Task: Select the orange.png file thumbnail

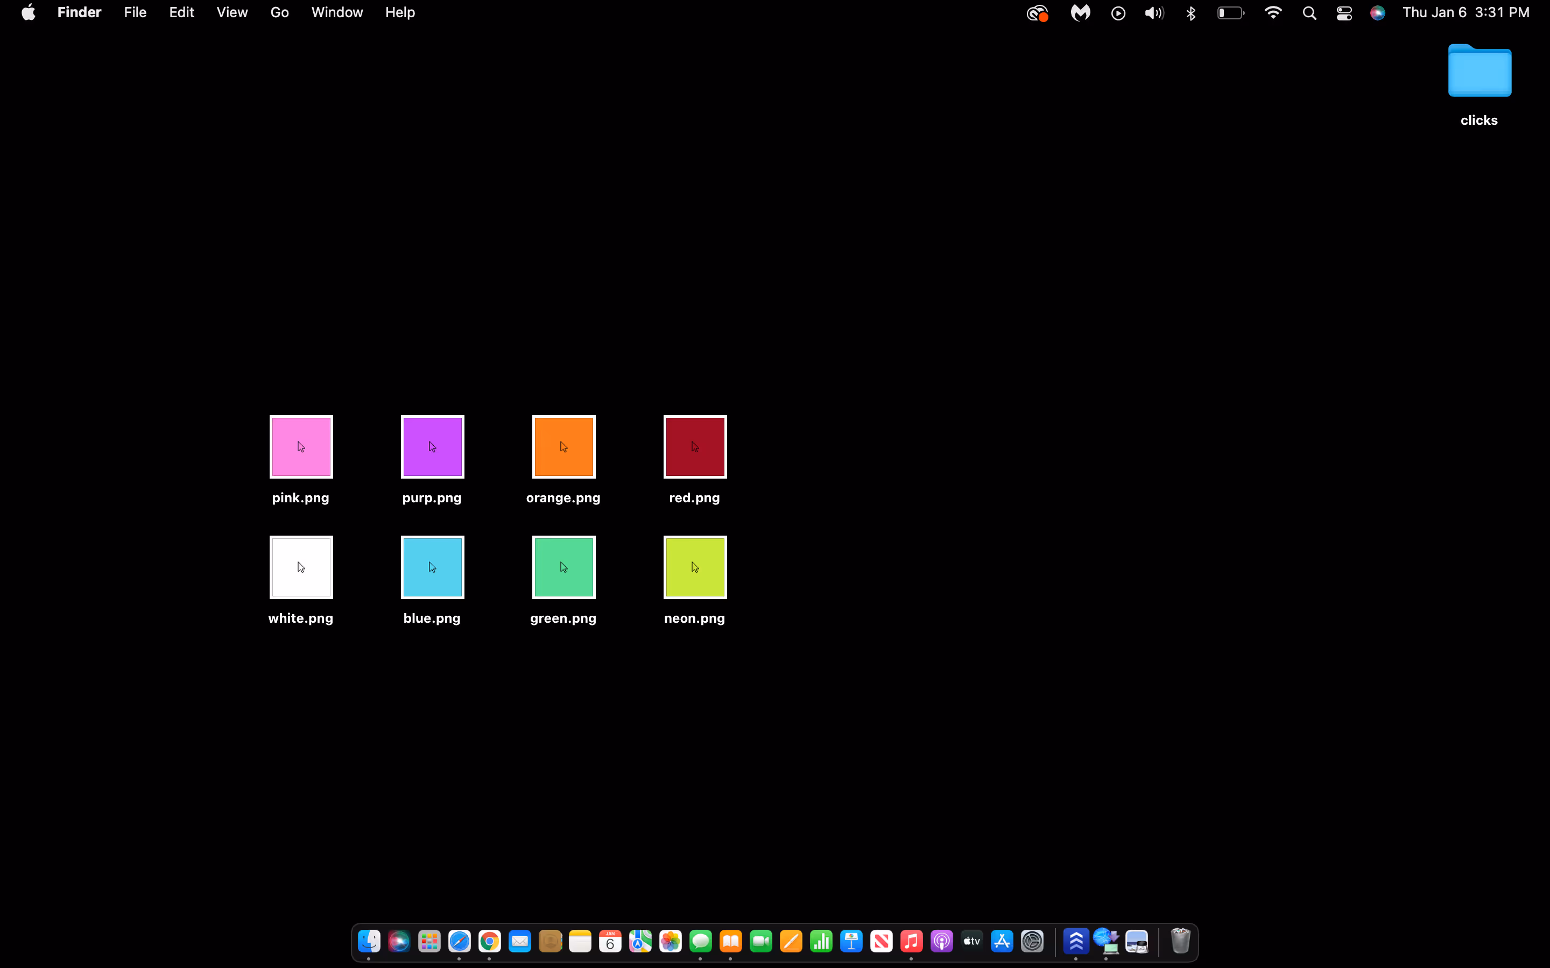Action: [x=563, y=447]
